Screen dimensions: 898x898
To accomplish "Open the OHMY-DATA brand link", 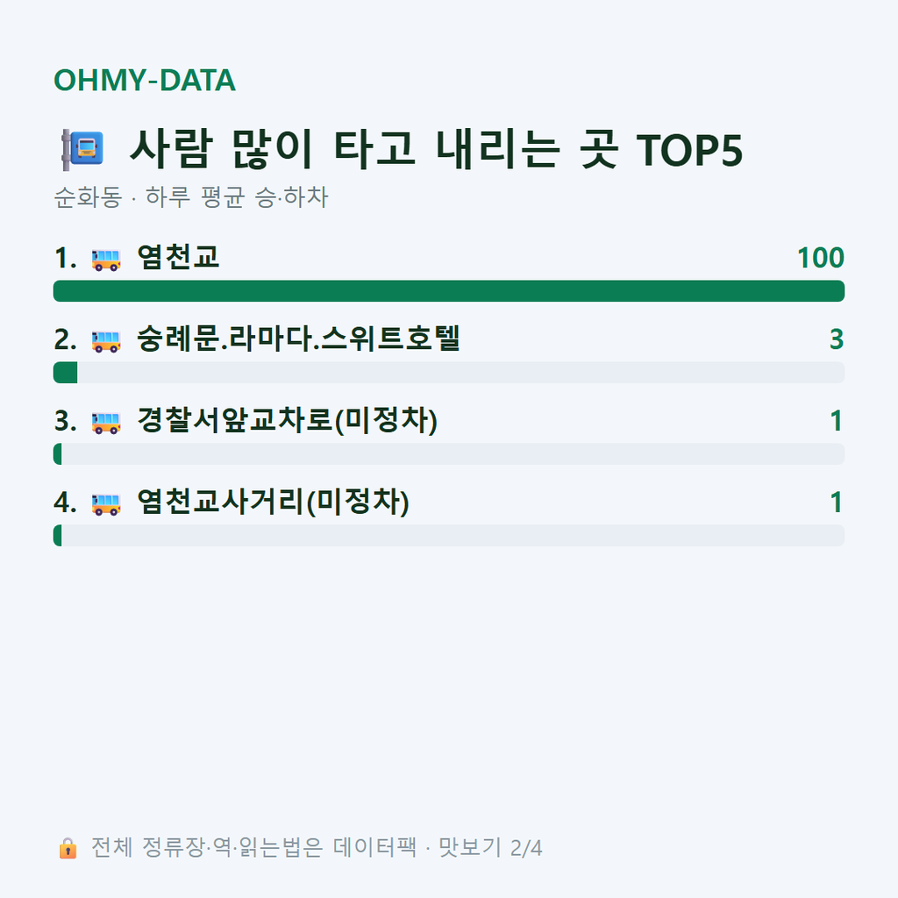I will (145, 80).
